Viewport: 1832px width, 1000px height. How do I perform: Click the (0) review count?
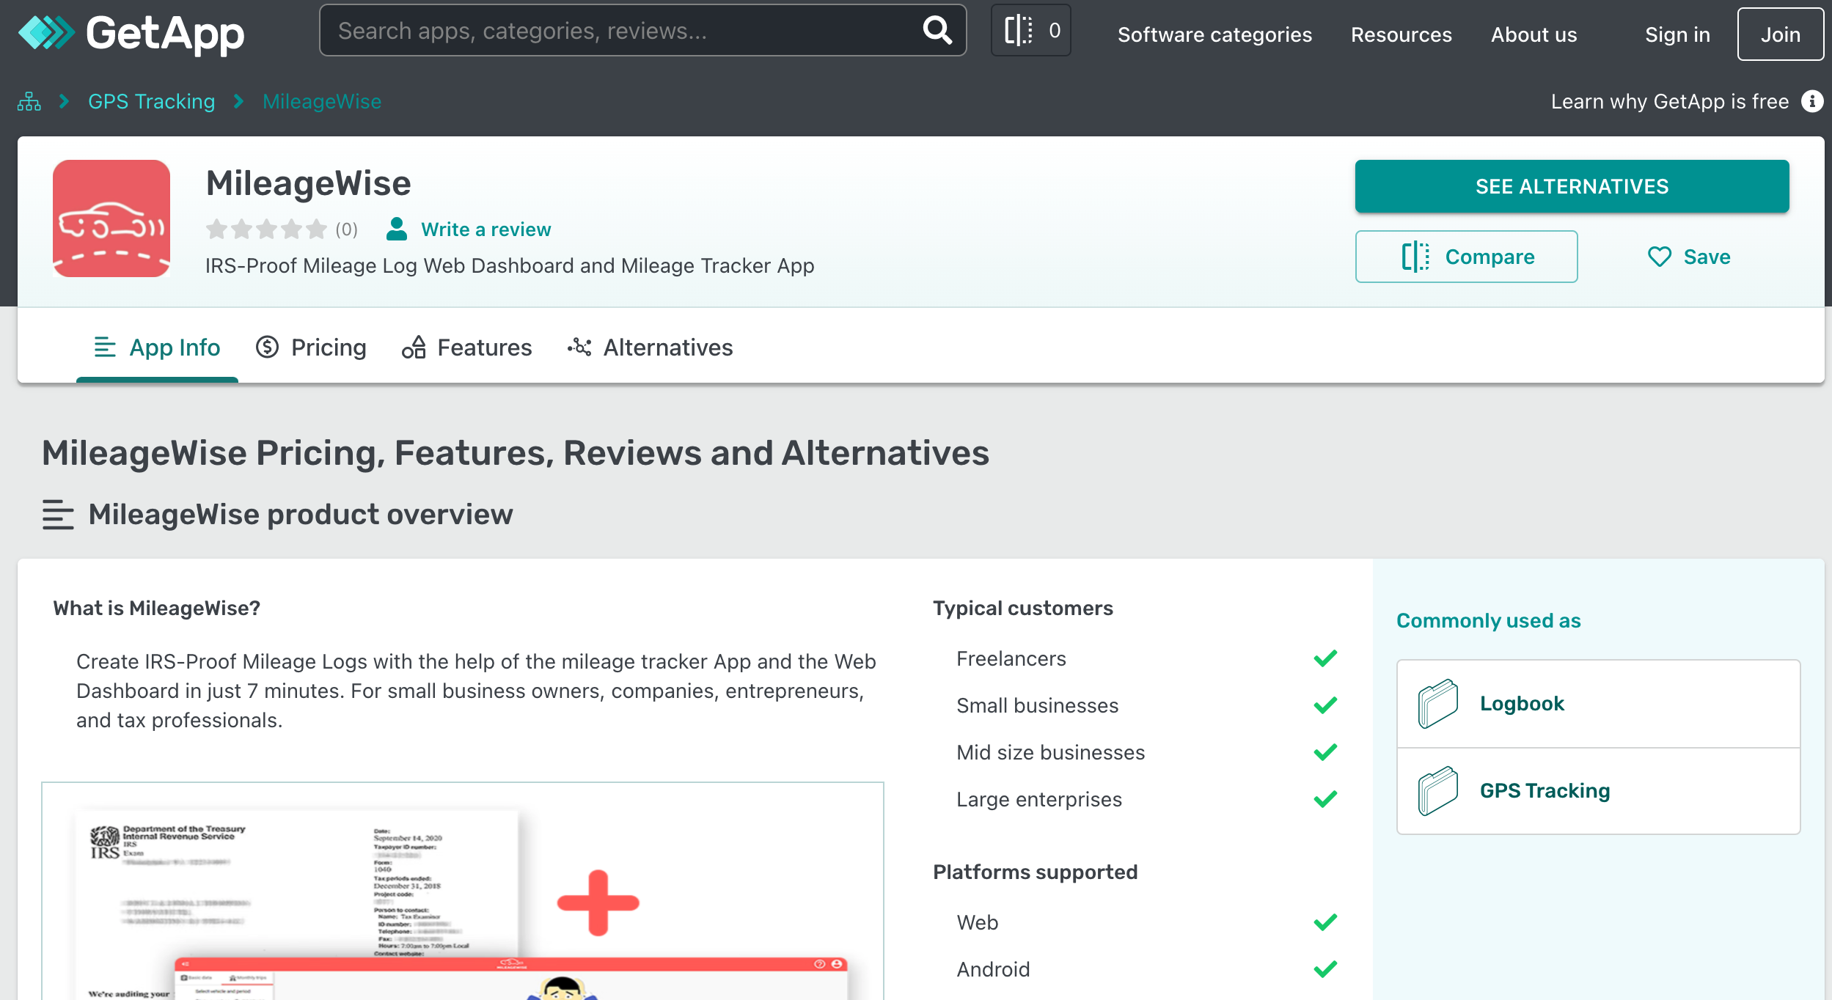(346, 229)
